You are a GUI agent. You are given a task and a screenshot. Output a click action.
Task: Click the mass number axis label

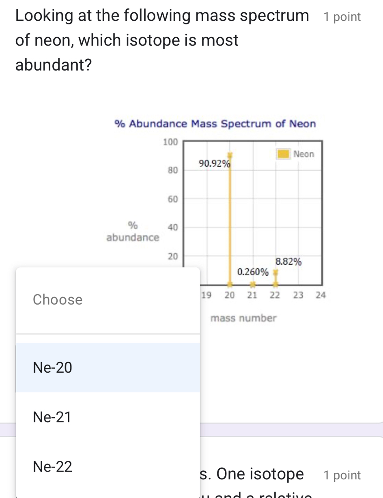click(x=243, y=318)
